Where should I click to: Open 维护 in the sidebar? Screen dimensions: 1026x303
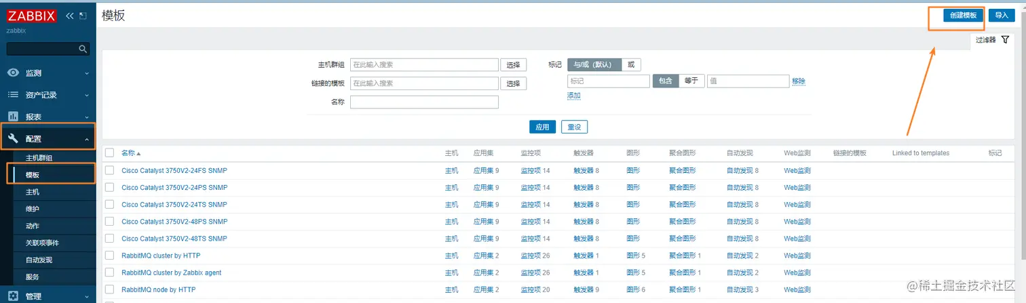(x=33, y=209)
